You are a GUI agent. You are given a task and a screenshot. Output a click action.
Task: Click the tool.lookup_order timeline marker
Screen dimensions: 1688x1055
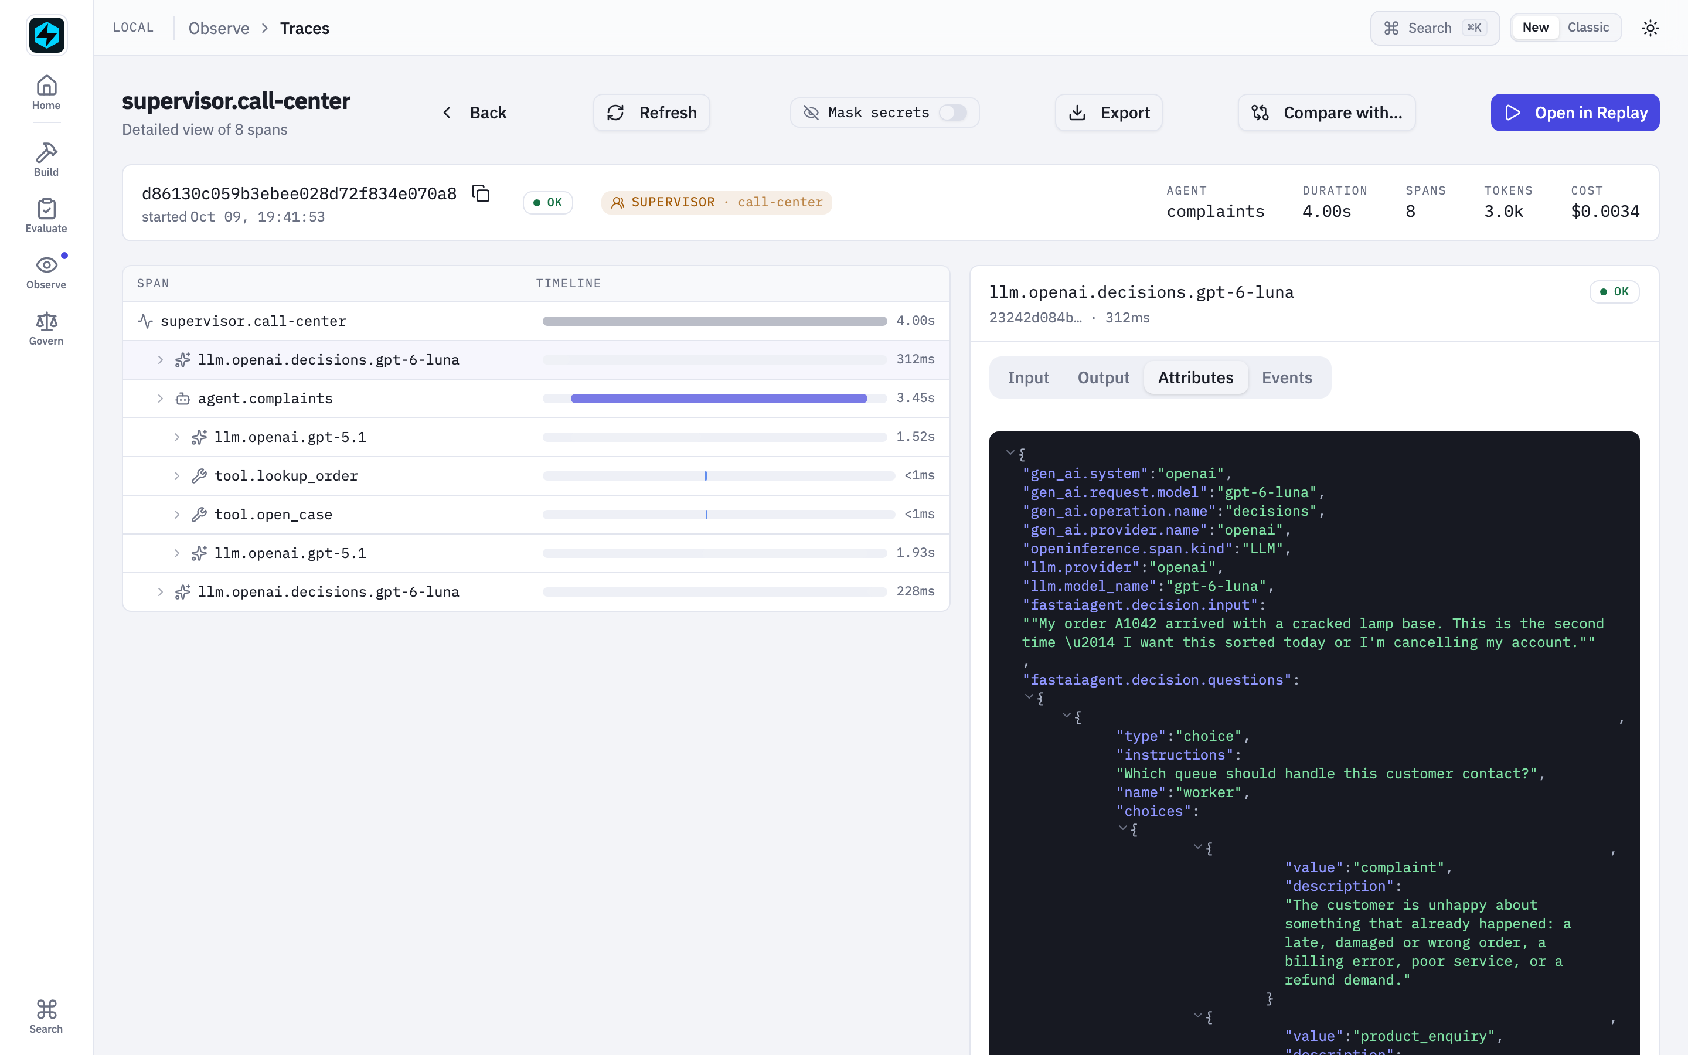705,476
